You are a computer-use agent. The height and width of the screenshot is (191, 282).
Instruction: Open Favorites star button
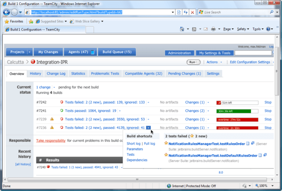(14, 21)
